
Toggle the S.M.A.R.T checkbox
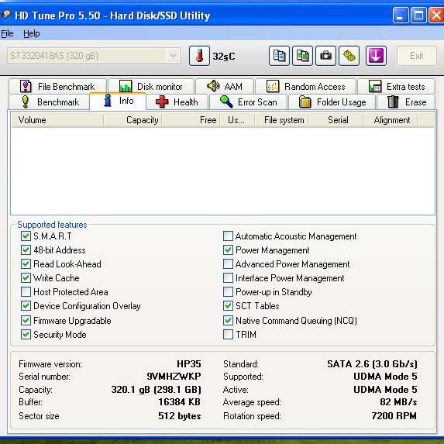click(26, 236)
